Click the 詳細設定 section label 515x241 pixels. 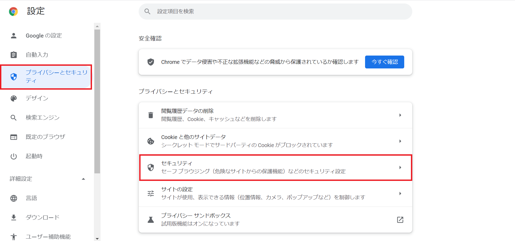pyautogui.click(x=21, y=179)
